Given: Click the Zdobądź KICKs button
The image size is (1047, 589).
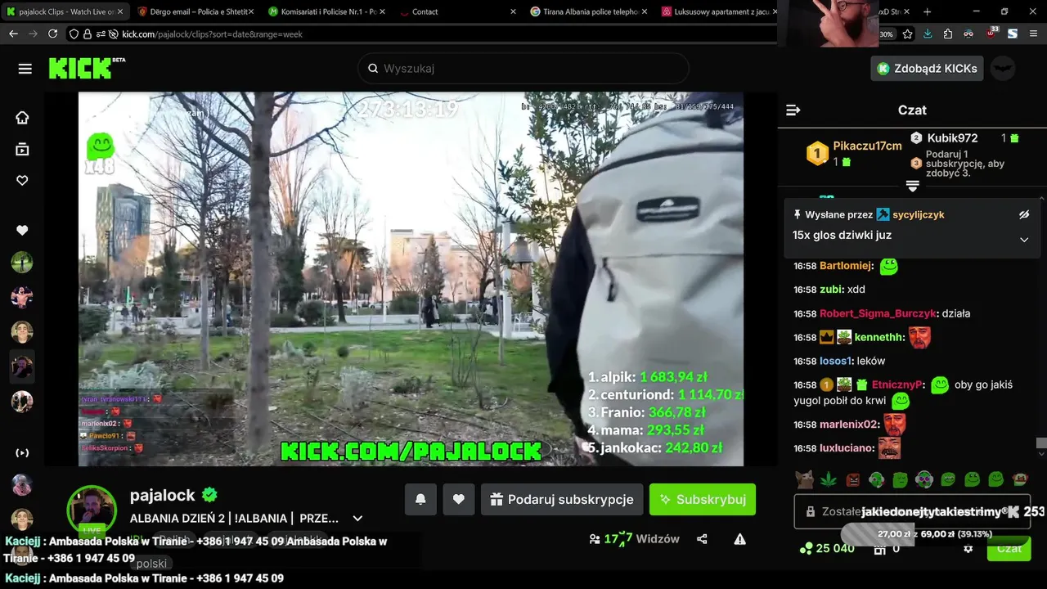Looking at the screenshot, I should pyautogui.click(x=927, y=69).
